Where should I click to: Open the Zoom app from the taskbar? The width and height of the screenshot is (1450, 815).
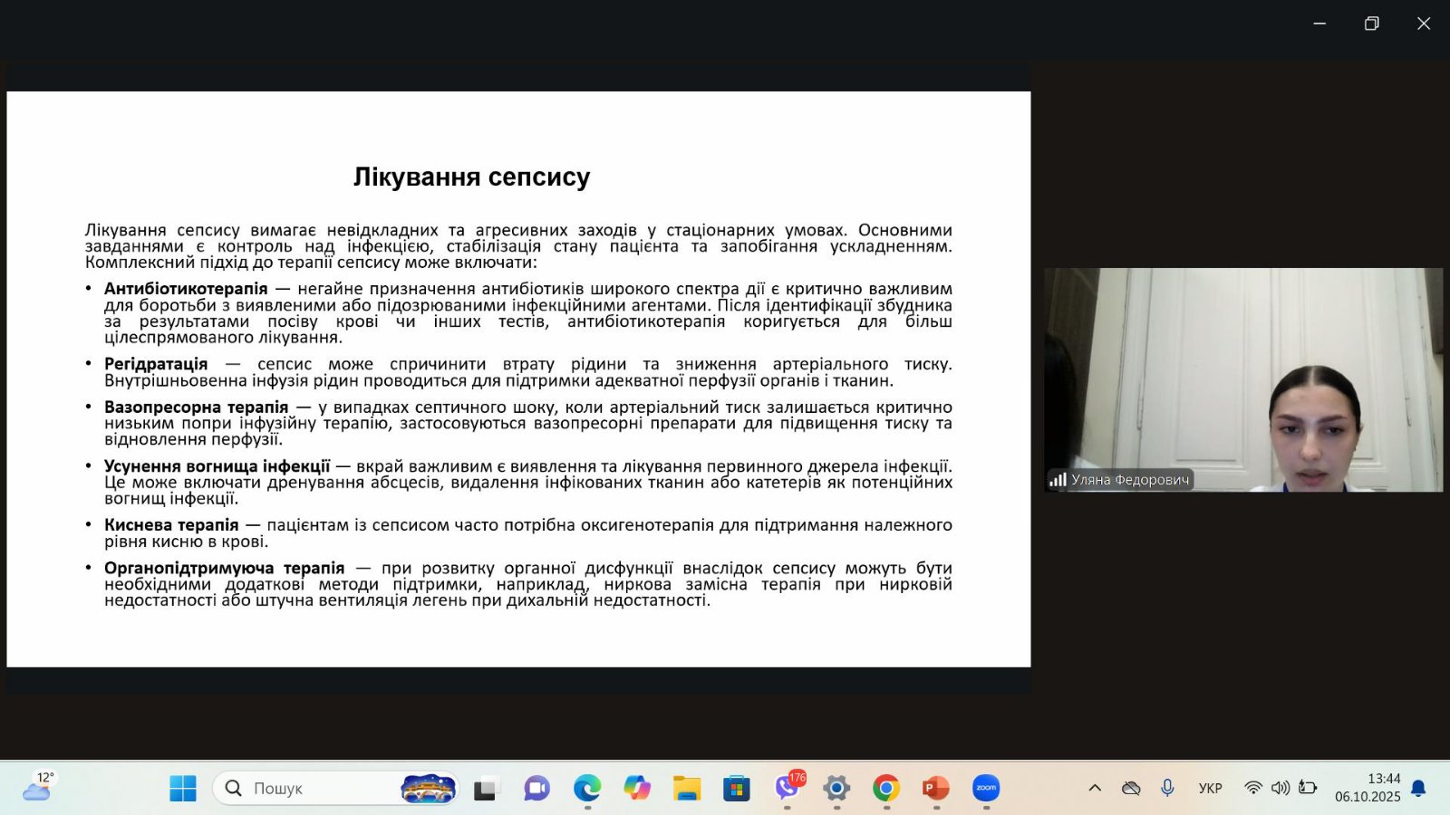(x=986, y=788)
